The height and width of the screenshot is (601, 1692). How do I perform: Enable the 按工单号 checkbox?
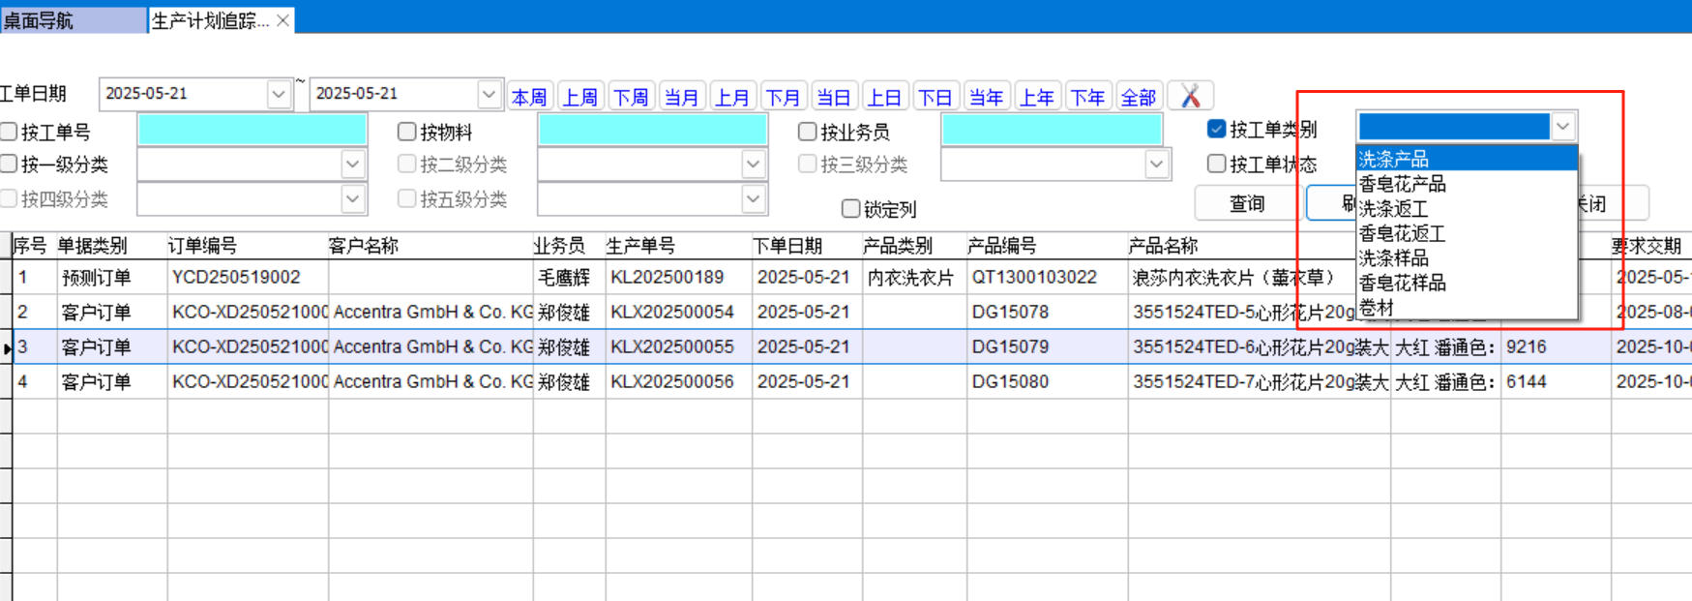click(10, 132)
